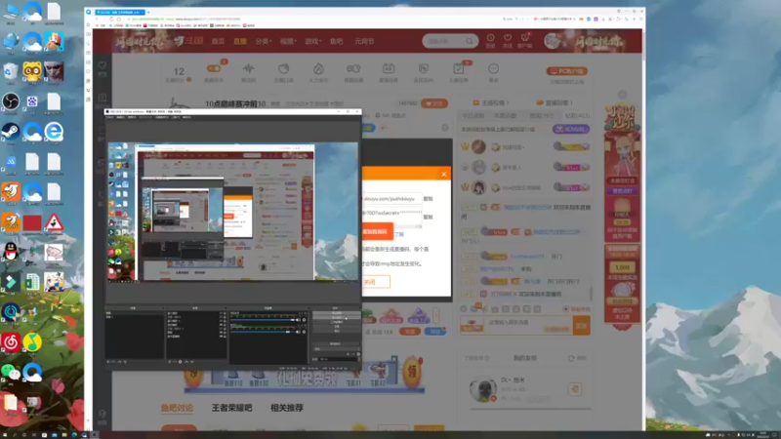Open Windows Start button on taskbar
Screen dimensions: 781x439
click(x=5, y=435)
